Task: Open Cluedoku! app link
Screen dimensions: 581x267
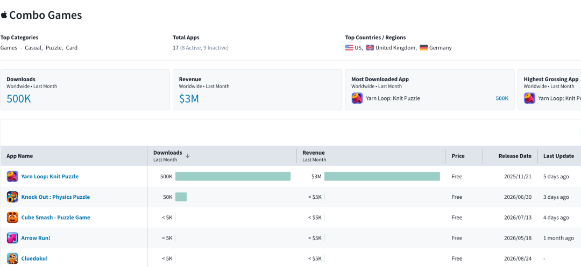Action: 34,258
